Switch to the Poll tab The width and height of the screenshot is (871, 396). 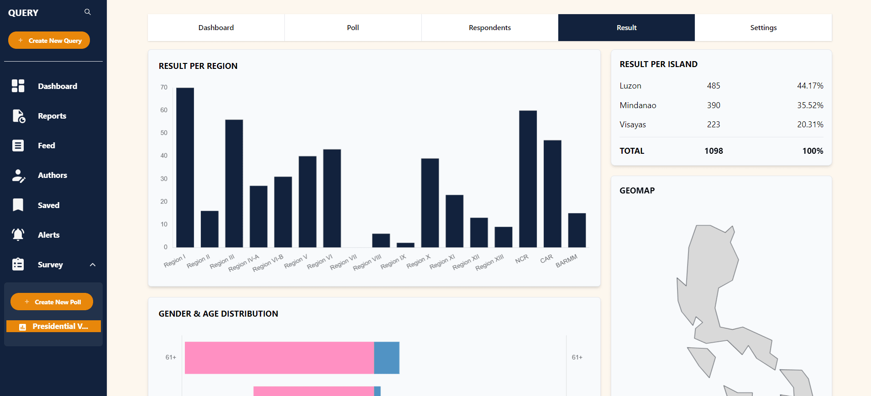pos(353,28)
